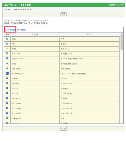Select the 'additional1' cell
Image resolution: width=126 pixels, height=143 pixels.
[35, 103]
